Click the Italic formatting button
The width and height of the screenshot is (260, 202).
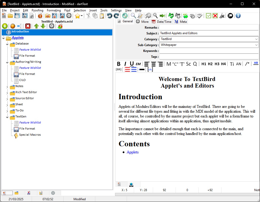[x=125, y=64]
